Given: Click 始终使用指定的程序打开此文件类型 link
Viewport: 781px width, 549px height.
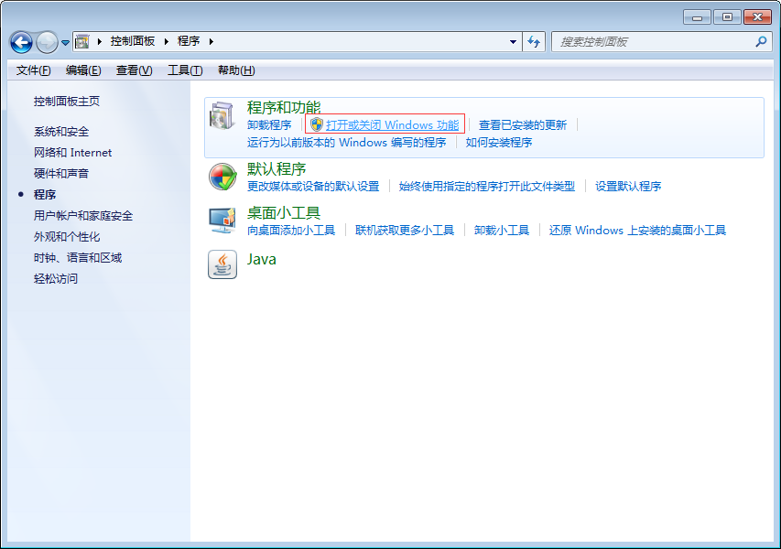Looking at the screenshot, I should point(486,187).
